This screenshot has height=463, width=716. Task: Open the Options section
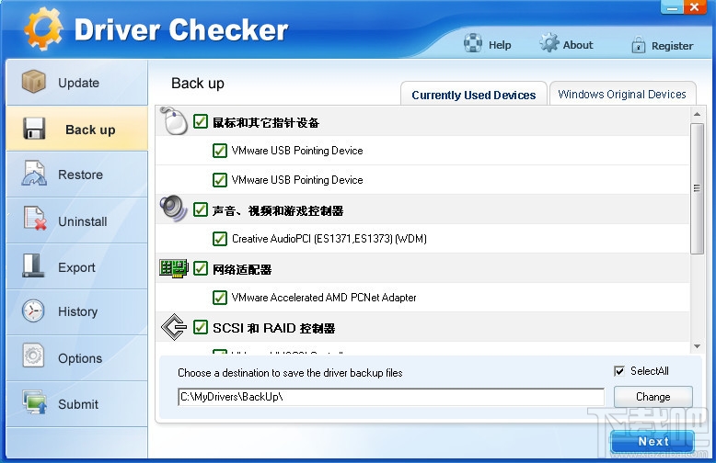[x=76, y=358]
